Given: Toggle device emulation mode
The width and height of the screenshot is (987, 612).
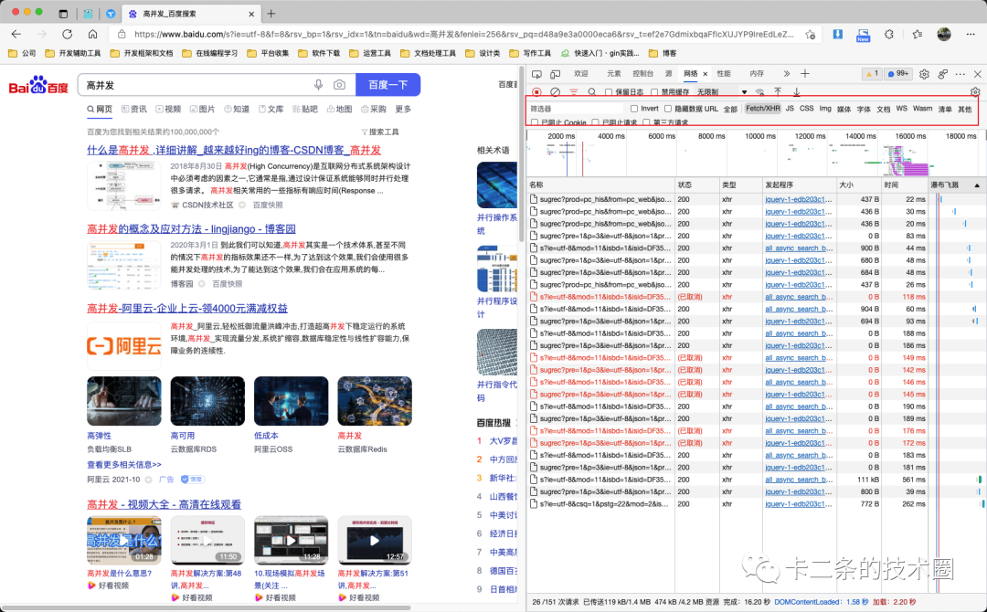Looking at the screenshot, I should click(556, 74).
